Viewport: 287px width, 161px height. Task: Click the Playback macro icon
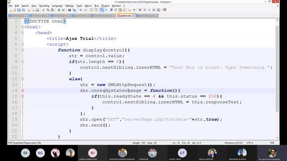coord(149,10)
